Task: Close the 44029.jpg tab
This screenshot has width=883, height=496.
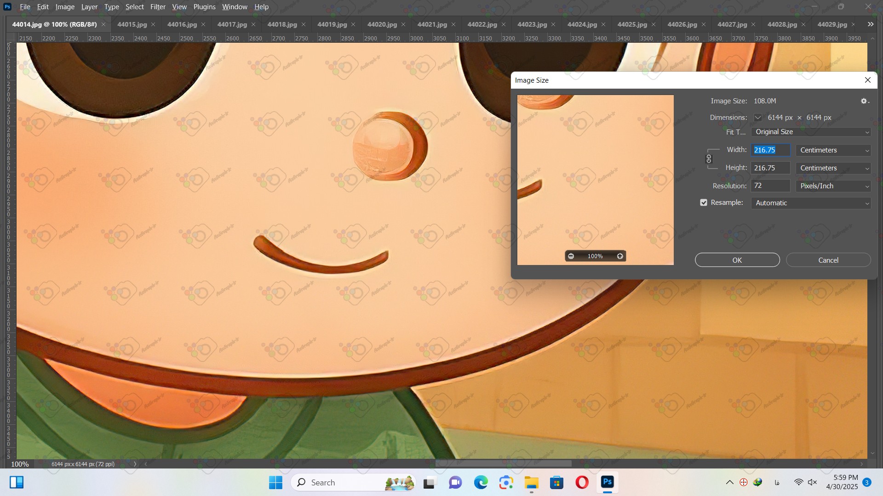Action: (x=853, y=24)
